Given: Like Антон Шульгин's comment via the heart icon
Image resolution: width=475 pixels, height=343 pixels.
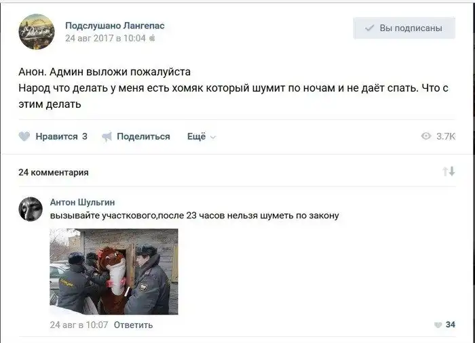Looking at the screenshot, I should pyautogui.click(x=438, y=325).
